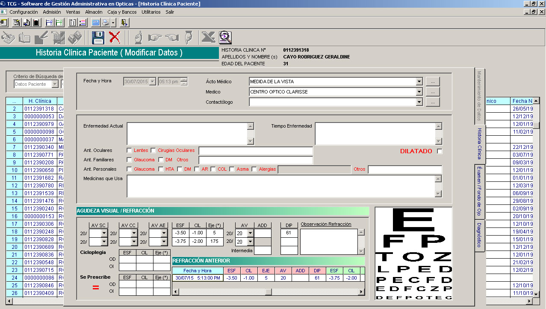Open the search magnifier document icon
Screen dimensions: 546x309
click(x=225, y=38)
